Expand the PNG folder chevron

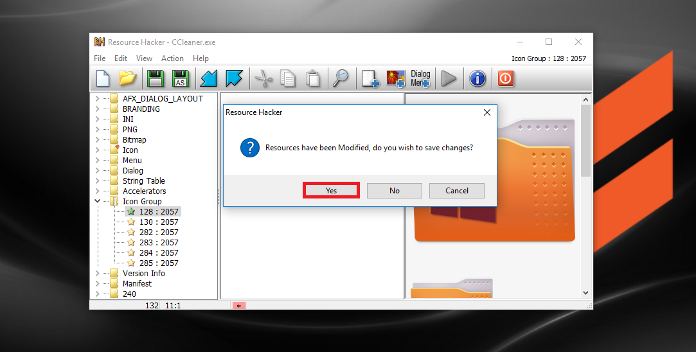[97, 129]
